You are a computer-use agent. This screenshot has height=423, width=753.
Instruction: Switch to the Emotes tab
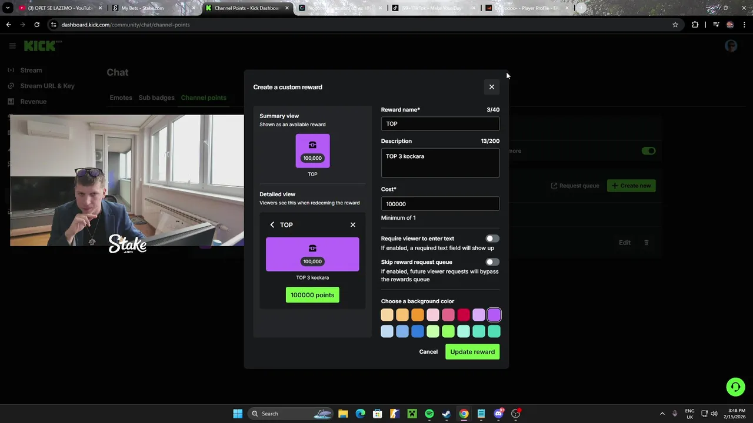(121, 98)
